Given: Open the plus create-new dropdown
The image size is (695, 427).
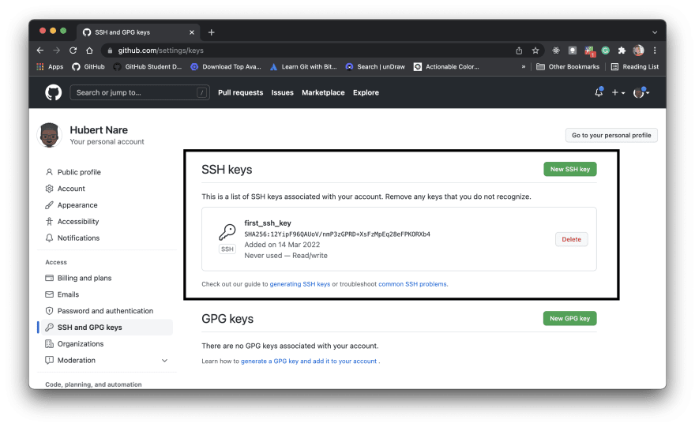Looking at the screenshot, I should [618, 92].
